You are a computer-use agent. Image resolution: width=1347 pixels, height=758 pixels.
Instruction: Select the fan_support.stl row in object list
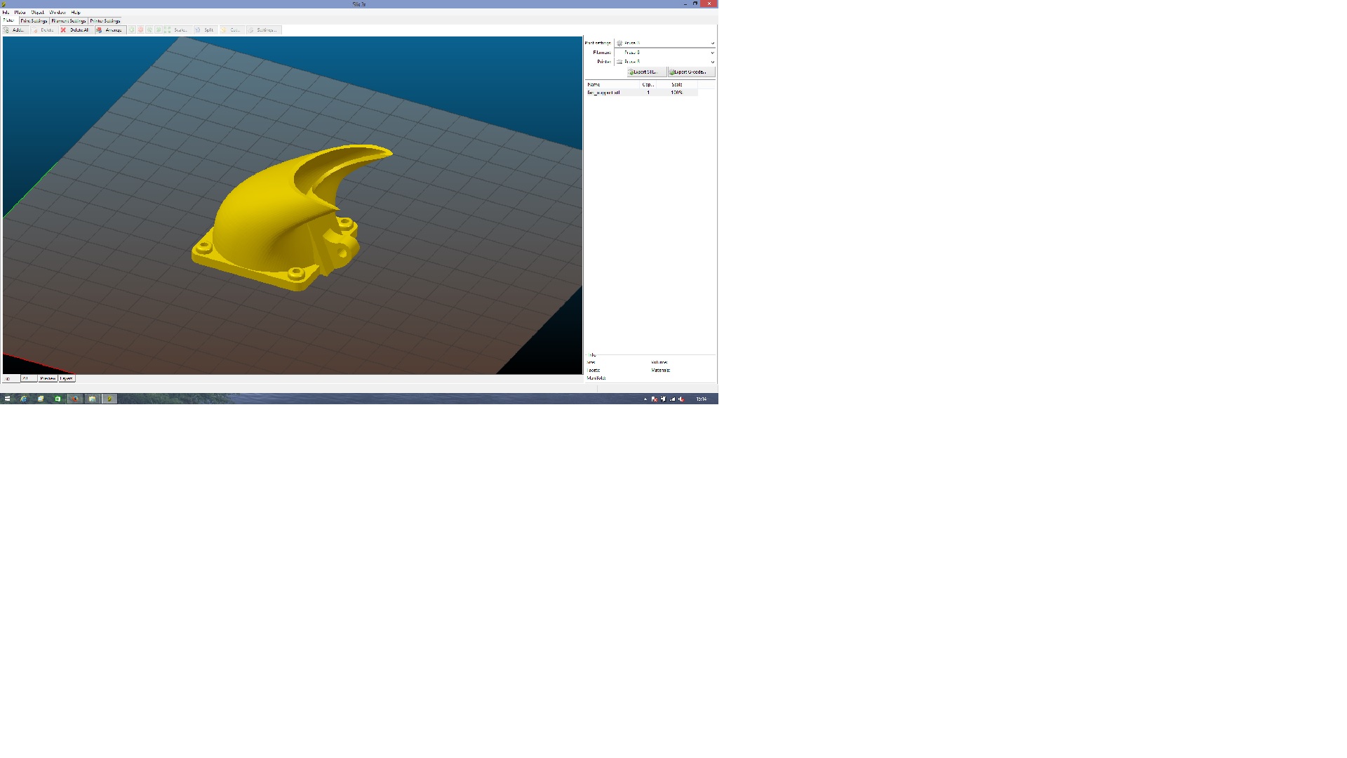point(604,93)
